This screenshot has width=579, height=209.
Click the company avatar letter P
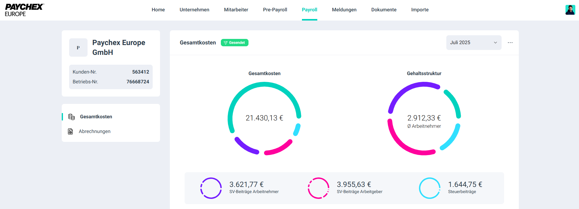(78, 47)
